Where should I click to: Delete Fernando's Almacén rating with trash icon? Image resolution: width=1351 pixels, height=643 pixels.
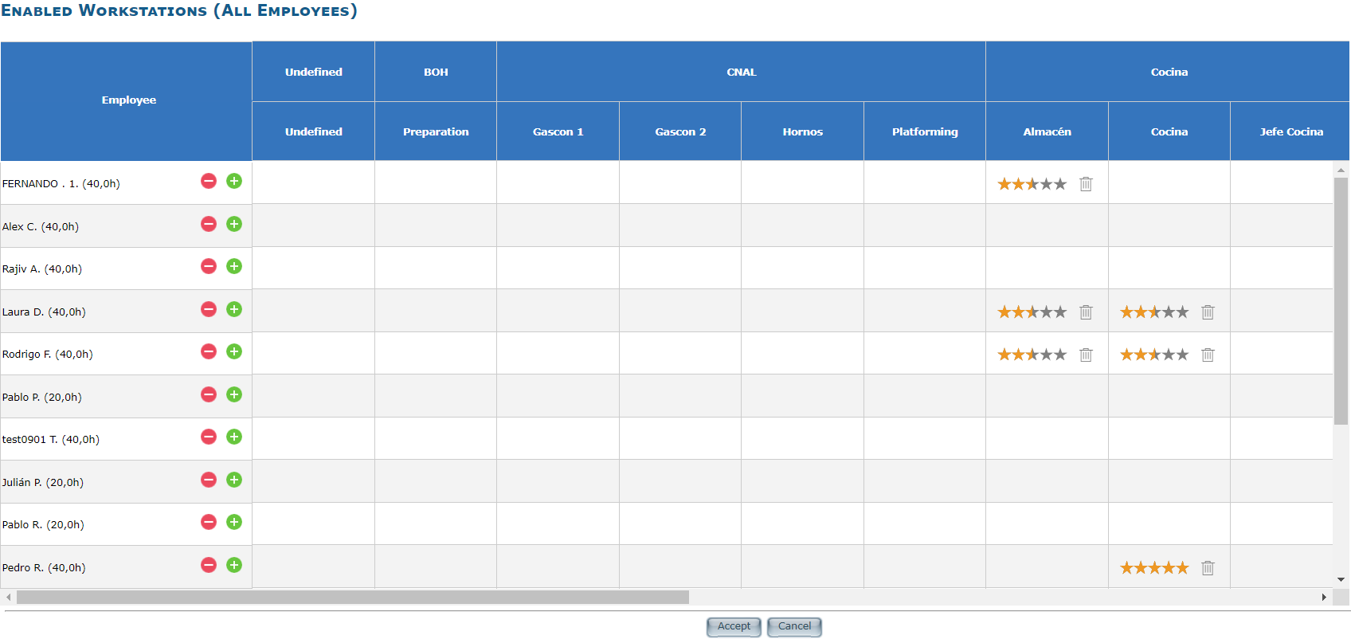1086,184
